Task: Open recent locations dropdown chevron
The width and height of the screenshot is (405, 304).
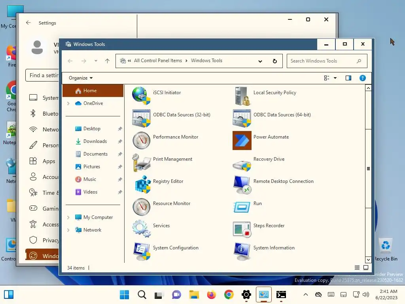Action: (96, 61)
